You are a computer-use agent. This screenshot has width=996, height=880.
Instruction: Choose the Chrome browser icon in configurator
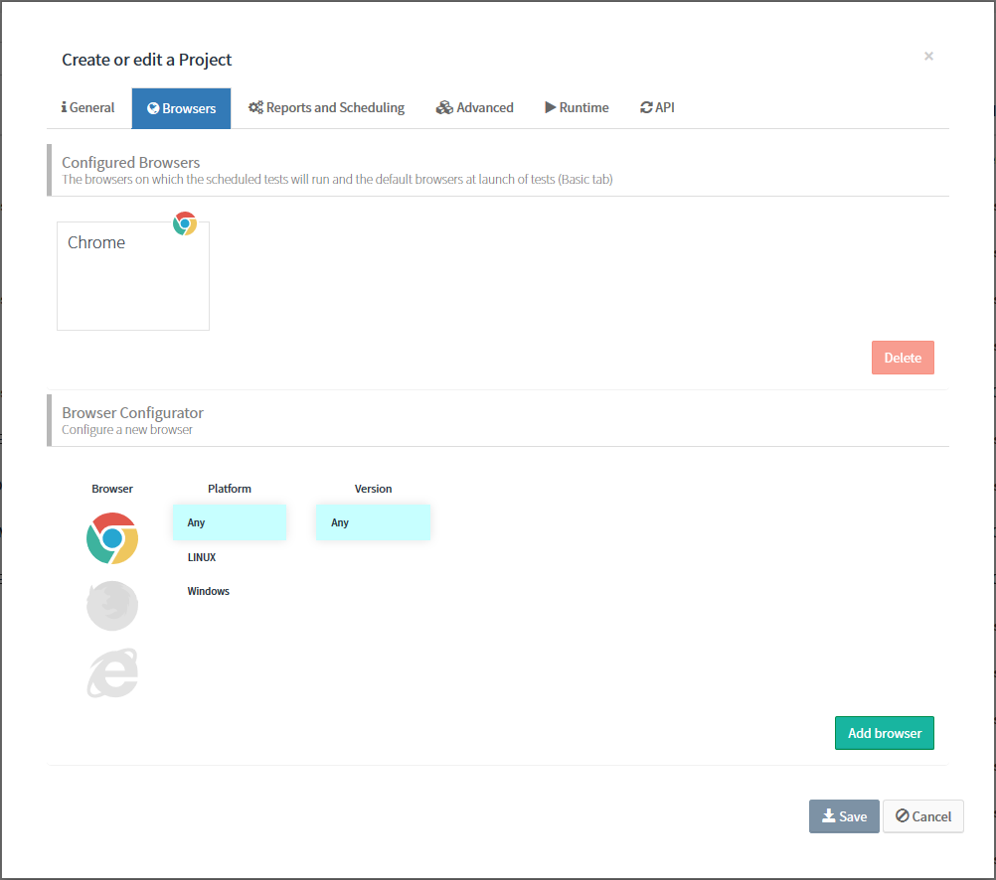(112, 538)
